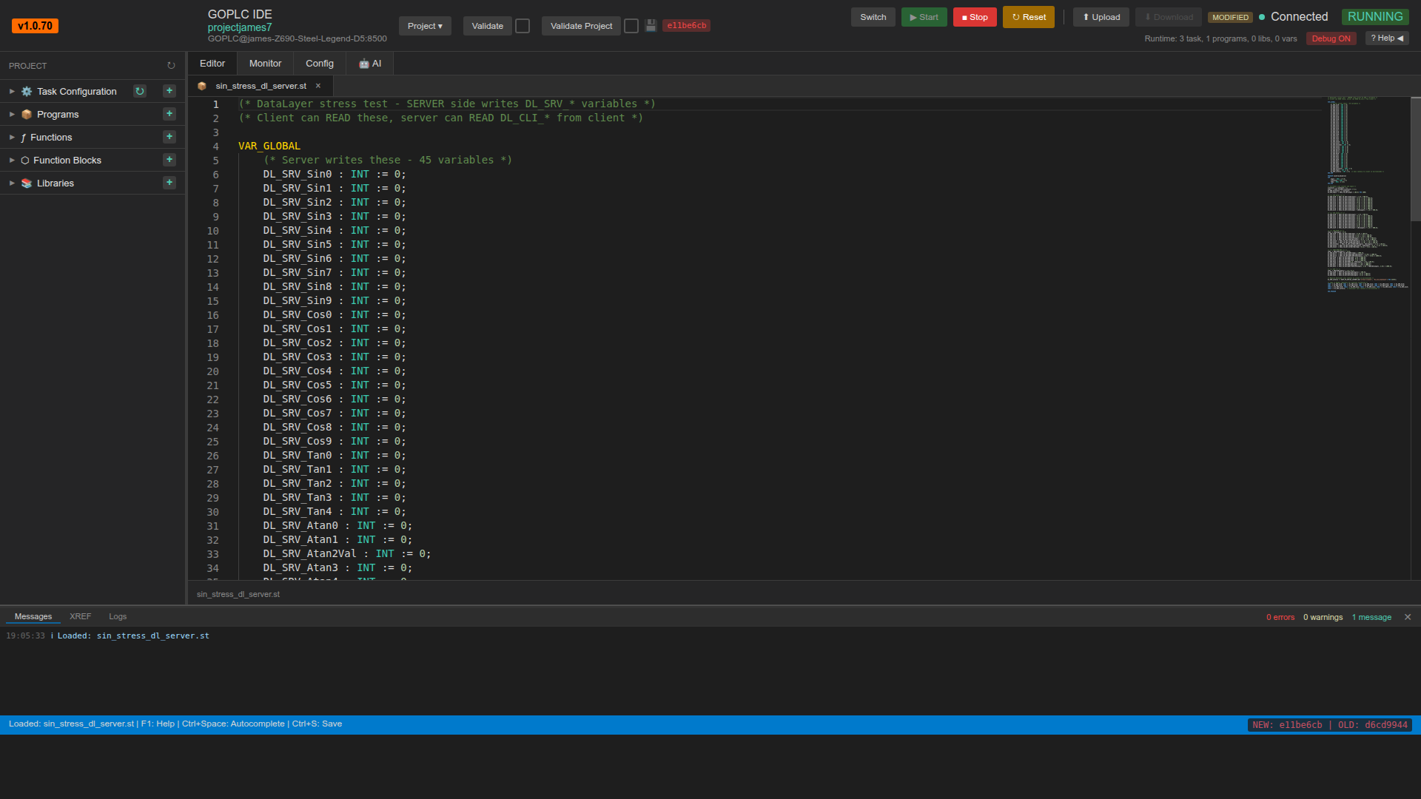Click the file icon on editor tab

tap(202, 86)
